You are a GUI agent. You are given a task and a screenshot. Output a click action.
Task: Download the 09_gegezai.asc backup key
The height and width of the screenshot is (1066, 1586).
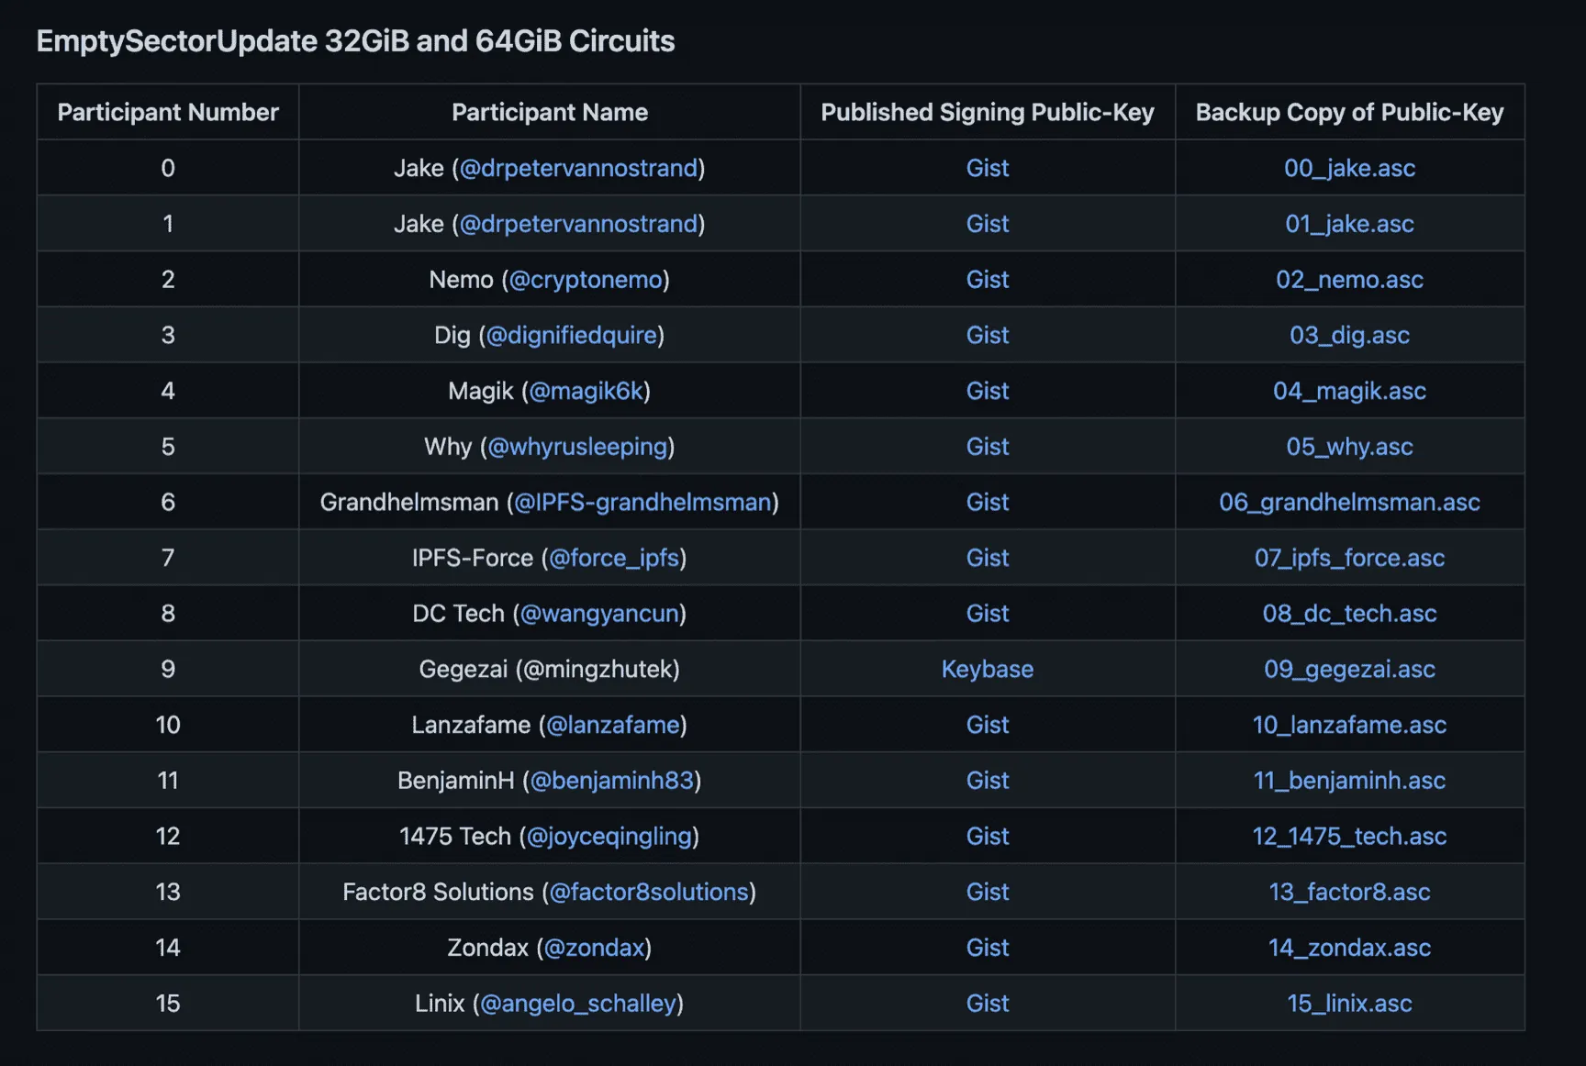coord(1348,670)
